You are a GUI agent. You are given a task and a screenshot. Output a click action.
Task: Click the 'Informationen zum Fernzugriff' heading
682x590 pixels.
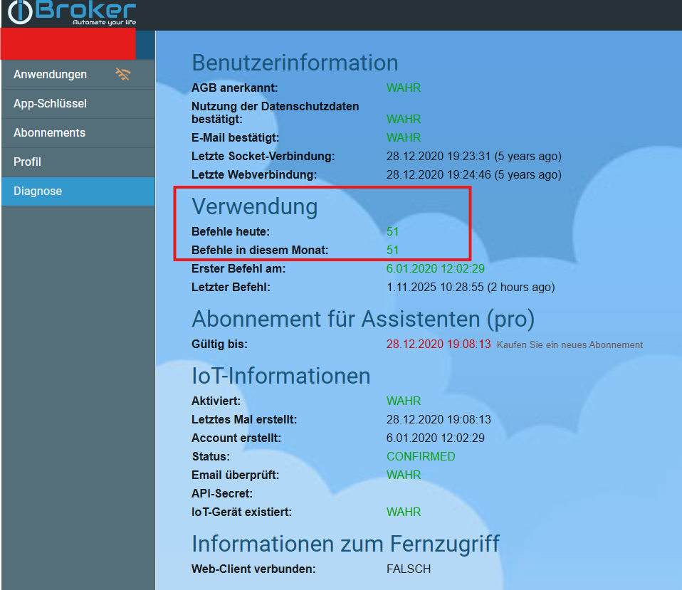pyautogui.click(x=346, y=544)
